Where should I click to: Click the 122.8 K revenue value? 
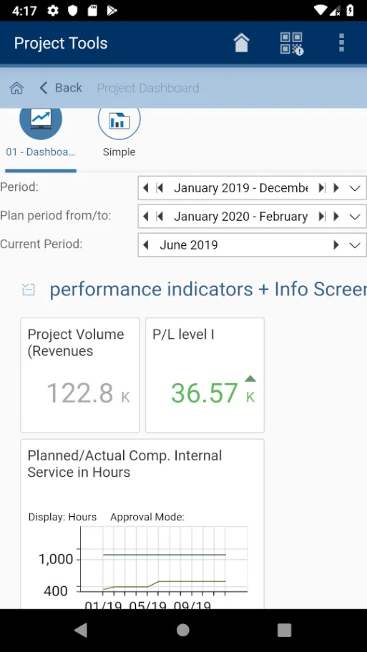coord(88,393)
